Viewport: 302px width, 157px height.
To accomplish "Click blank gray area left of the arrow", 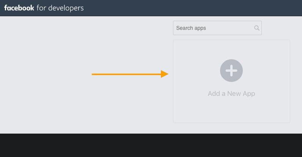I will click(x=46, y=74).
